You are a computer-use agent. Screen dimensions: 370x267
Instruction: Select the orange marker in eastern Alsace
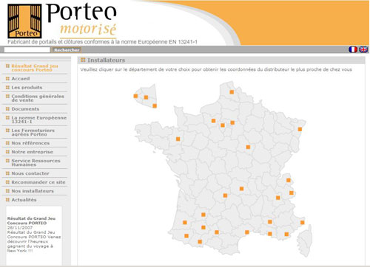click(300, 129)
